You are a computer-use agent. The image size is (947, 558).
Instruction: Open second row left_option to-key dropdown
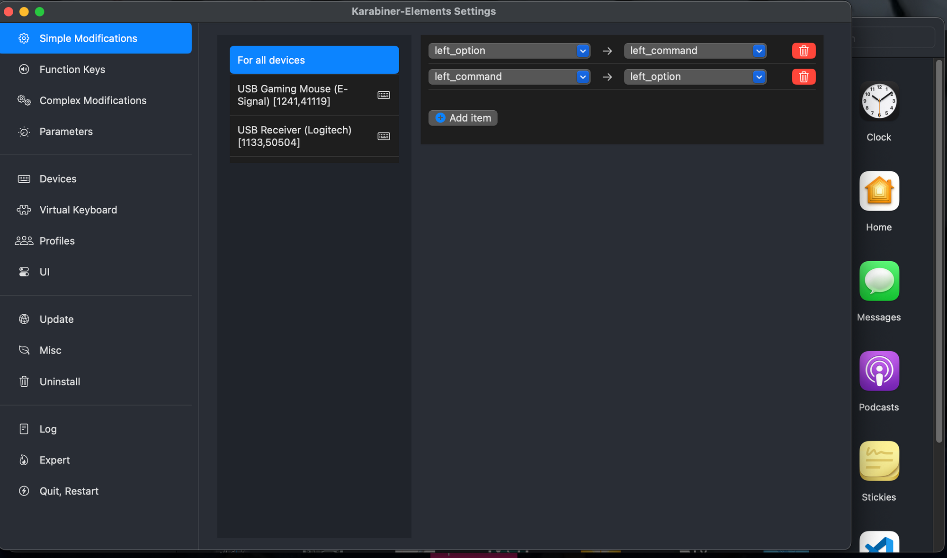[695, 77]
